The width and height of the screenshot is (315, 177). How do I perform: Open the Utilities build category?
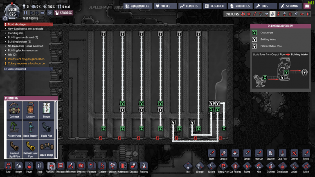(112, 167)
